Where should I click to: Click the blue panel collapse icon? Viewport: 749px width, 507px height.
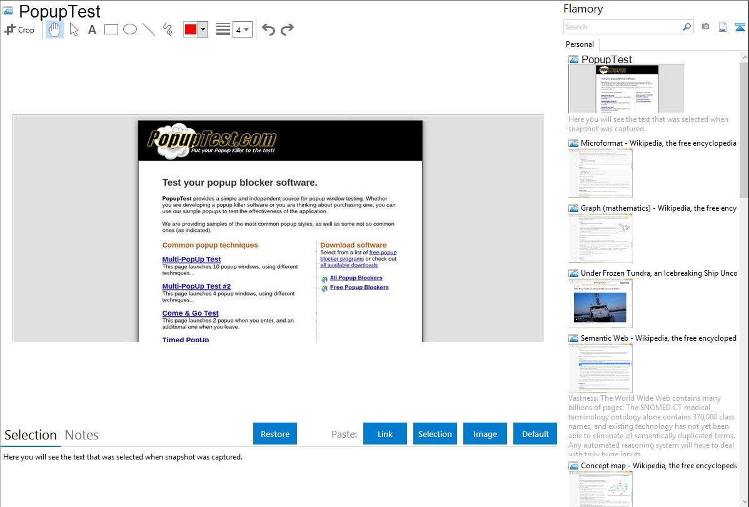[740, 27]
